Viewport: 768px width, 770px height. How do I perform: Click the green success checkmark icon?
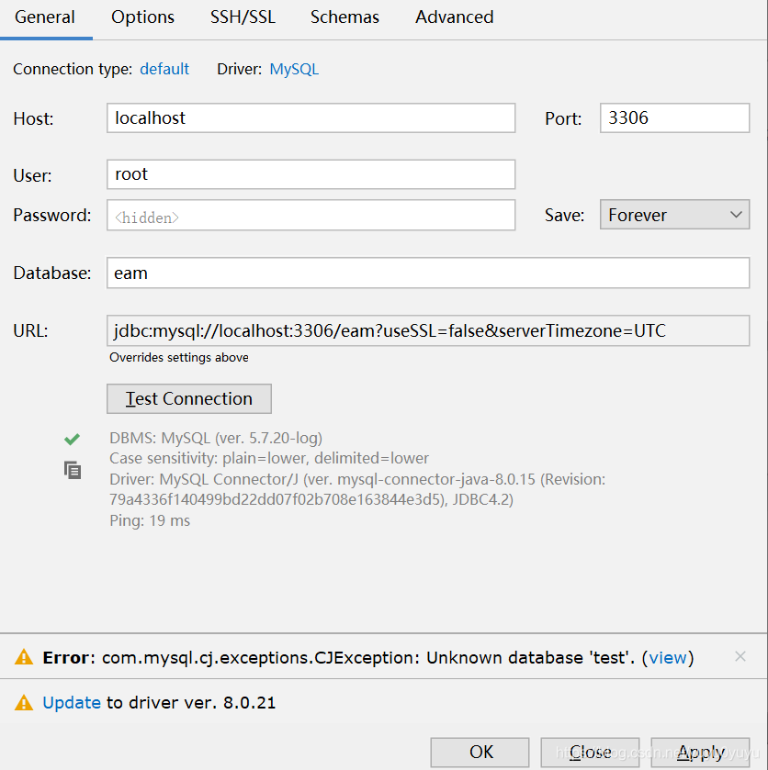coord(72,439)
